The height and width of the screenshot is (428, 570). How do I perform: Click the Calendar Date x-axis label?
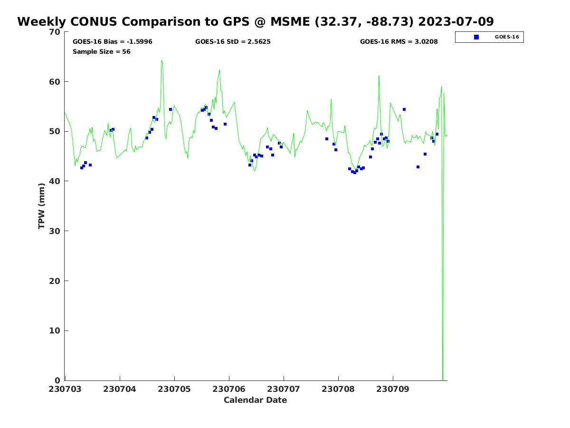[x=255, y=400]
